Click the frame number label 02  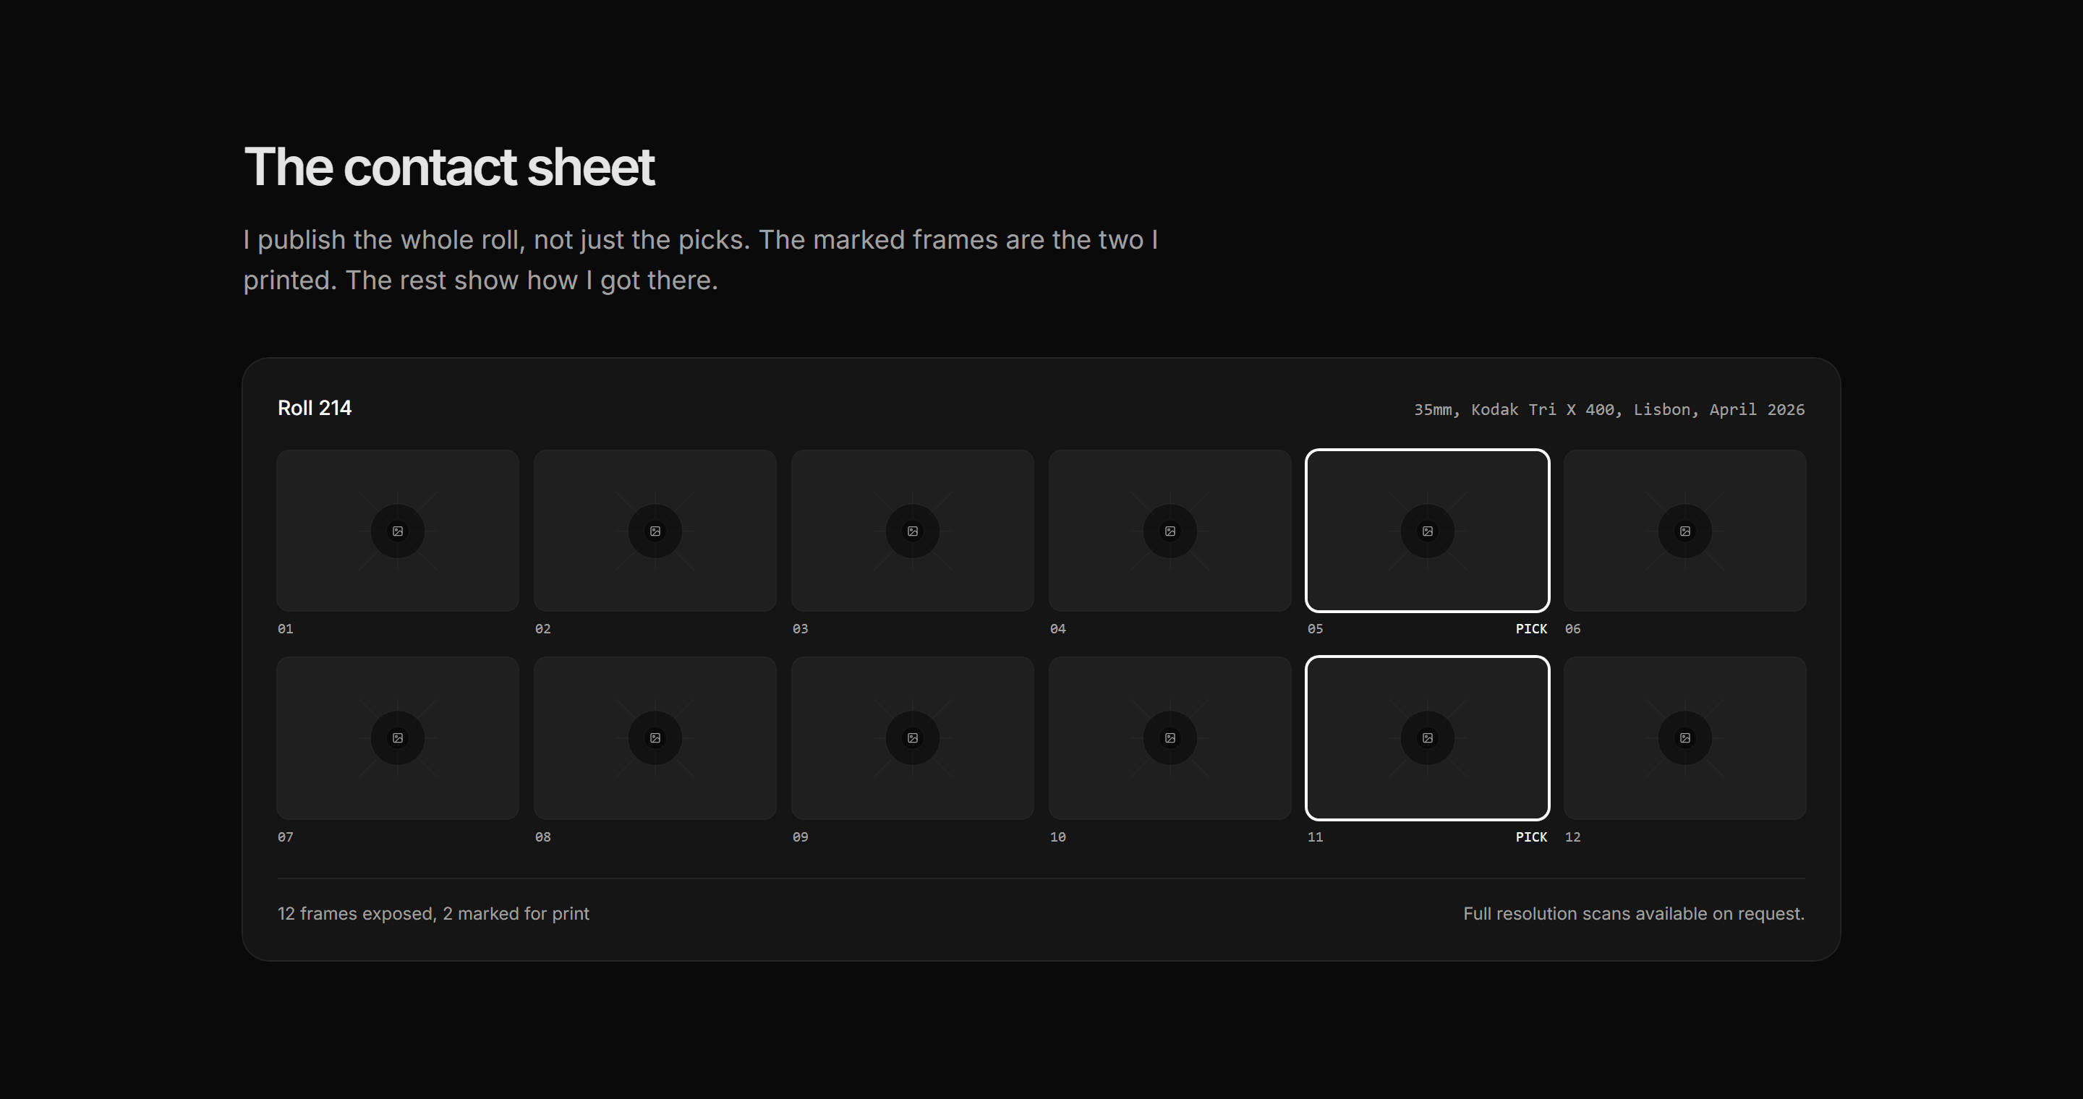542,629
